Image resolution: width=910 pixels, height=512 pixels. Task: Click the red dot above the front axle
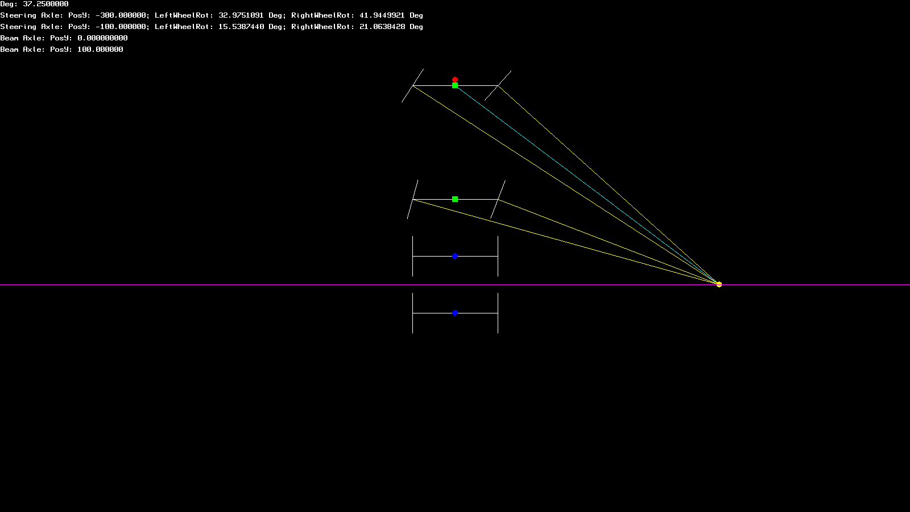pyautogui.click(x=455, y=80)
